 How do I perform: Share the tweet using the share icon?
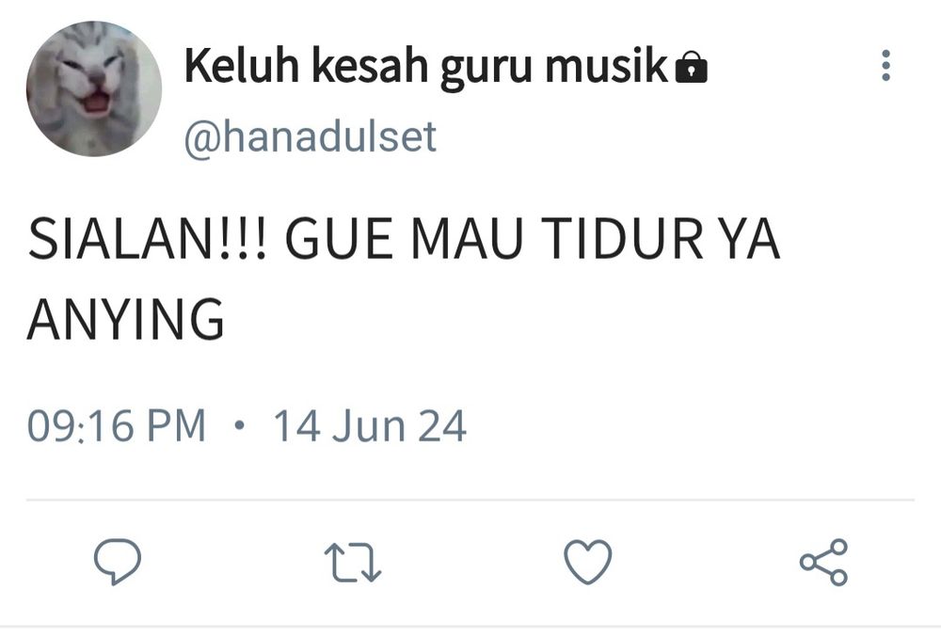click(823, 562)
